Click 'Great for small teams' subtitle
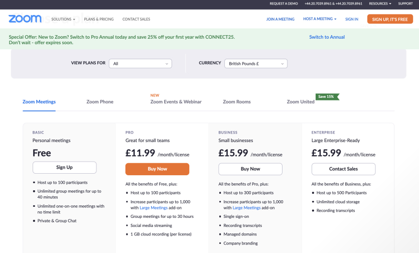Screen dimensions: 419x253 [x=148, y=141]
